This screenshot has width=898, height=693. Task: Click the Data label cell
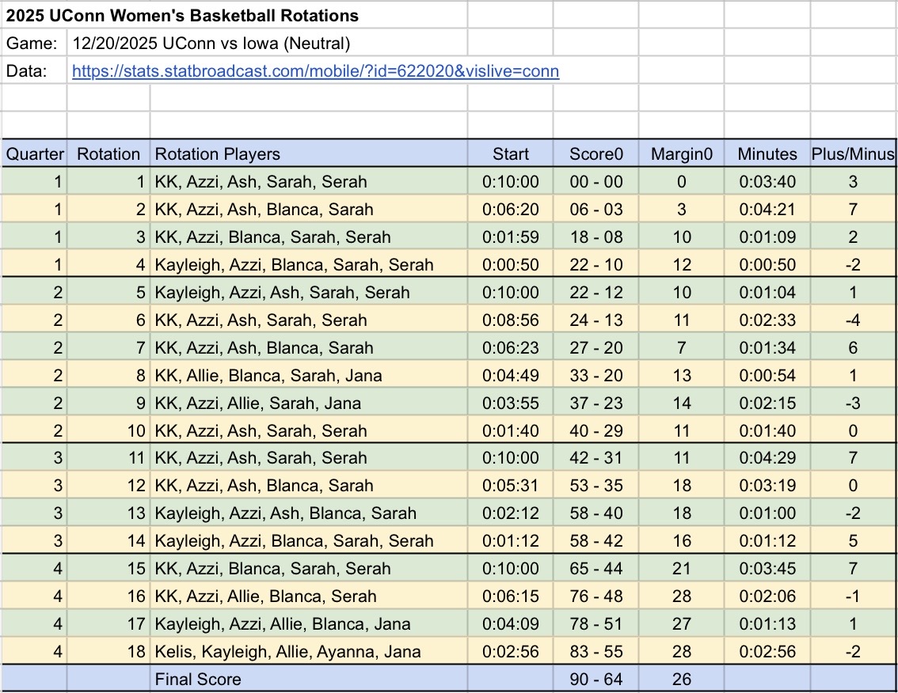point(35,71)
